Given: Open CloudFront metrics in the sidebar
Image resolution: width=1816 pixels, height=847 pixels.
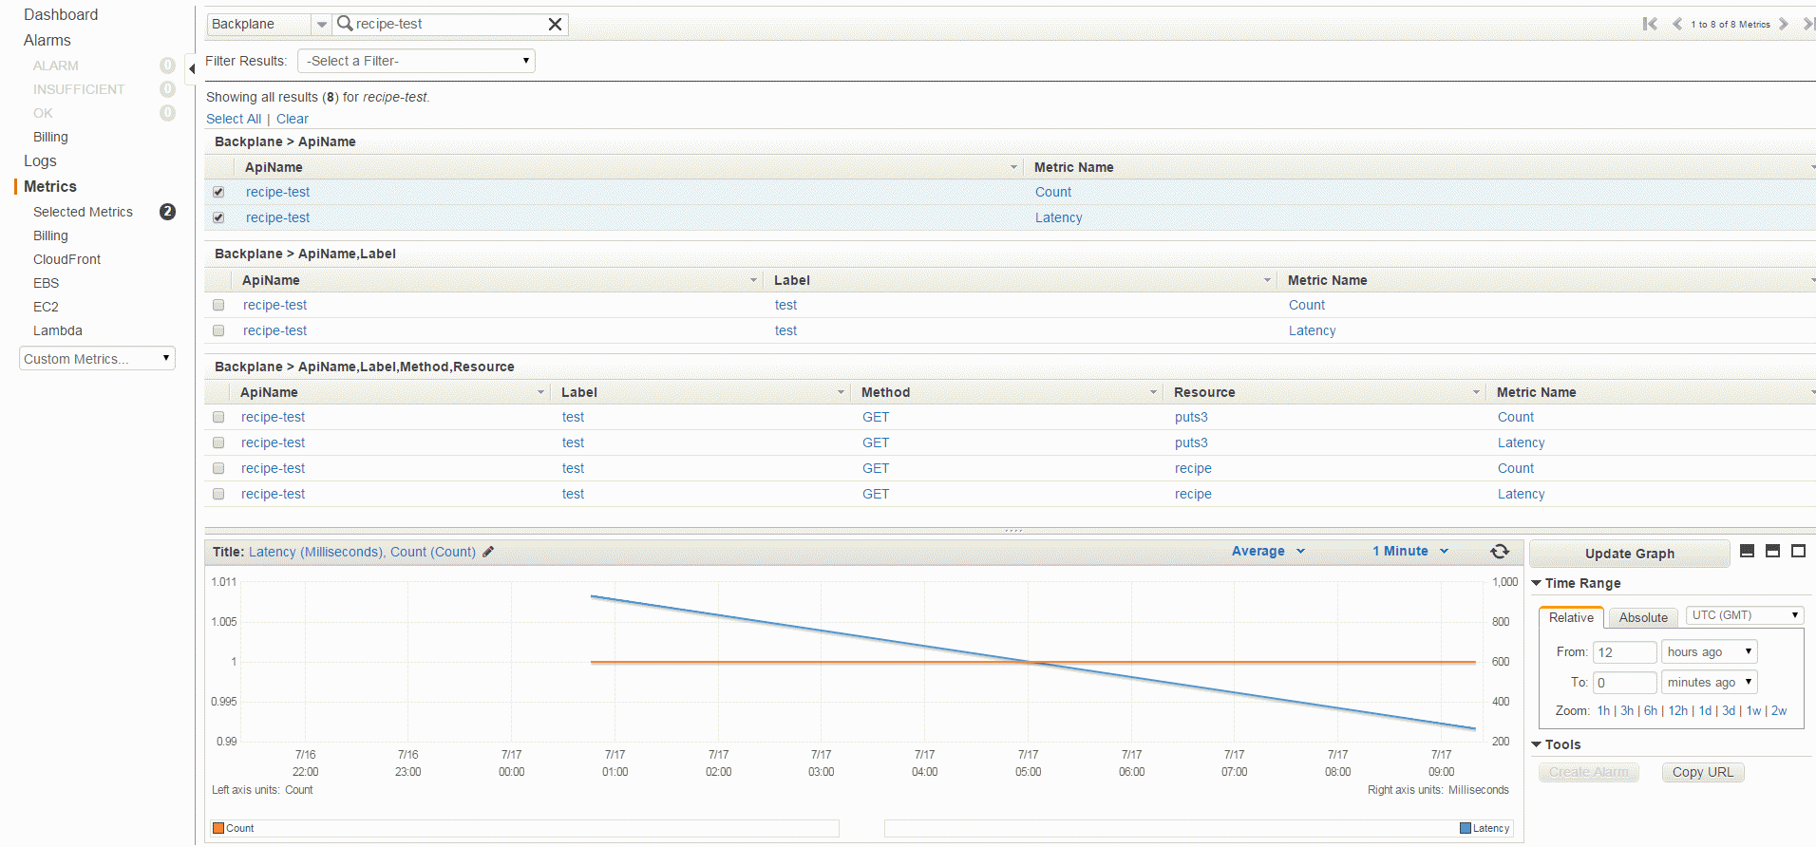Looking at the screenshot, I should pos(66,259).
